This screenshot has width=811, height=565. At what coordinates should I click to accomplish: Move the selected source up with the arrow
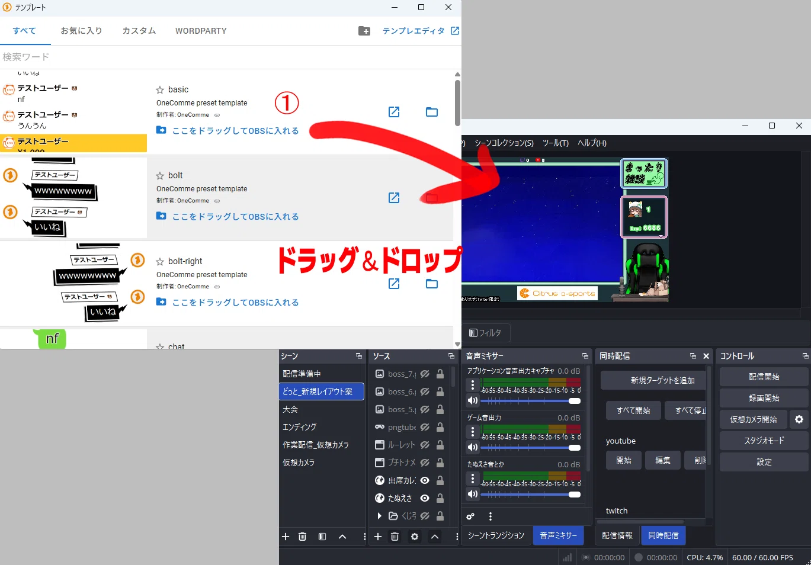(435, 537)
